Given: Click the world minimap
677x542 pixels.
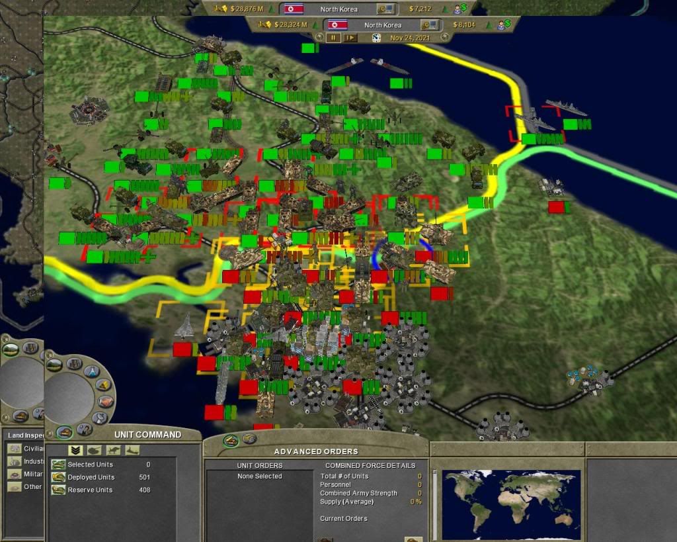Looking at the screenshot, I should 511,505.
